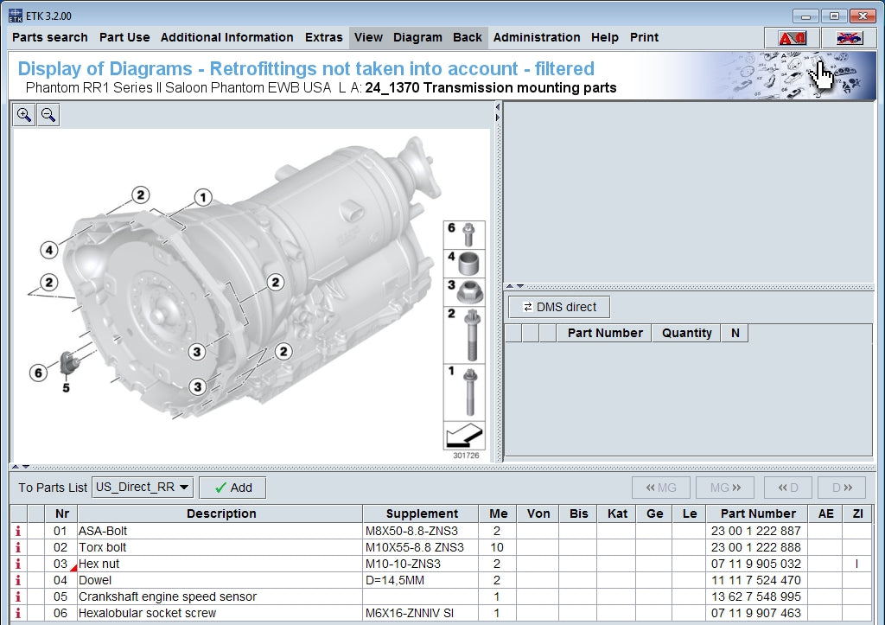Click callout number 4 on the diagram

pos(49,251)
